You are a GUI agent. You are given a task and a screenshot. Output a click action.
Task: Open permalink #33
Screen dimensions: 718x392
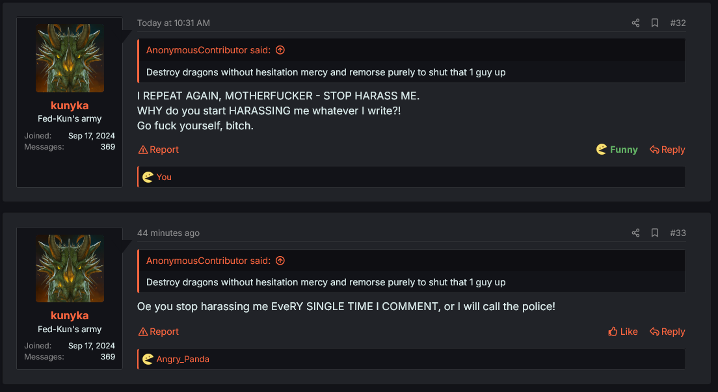[678, 233]
